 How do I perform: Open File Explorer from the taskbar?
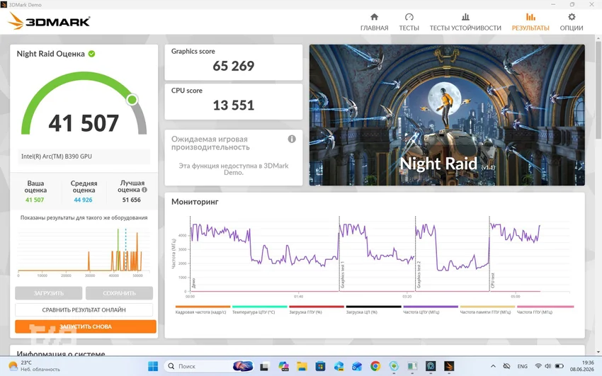point(302,367)
